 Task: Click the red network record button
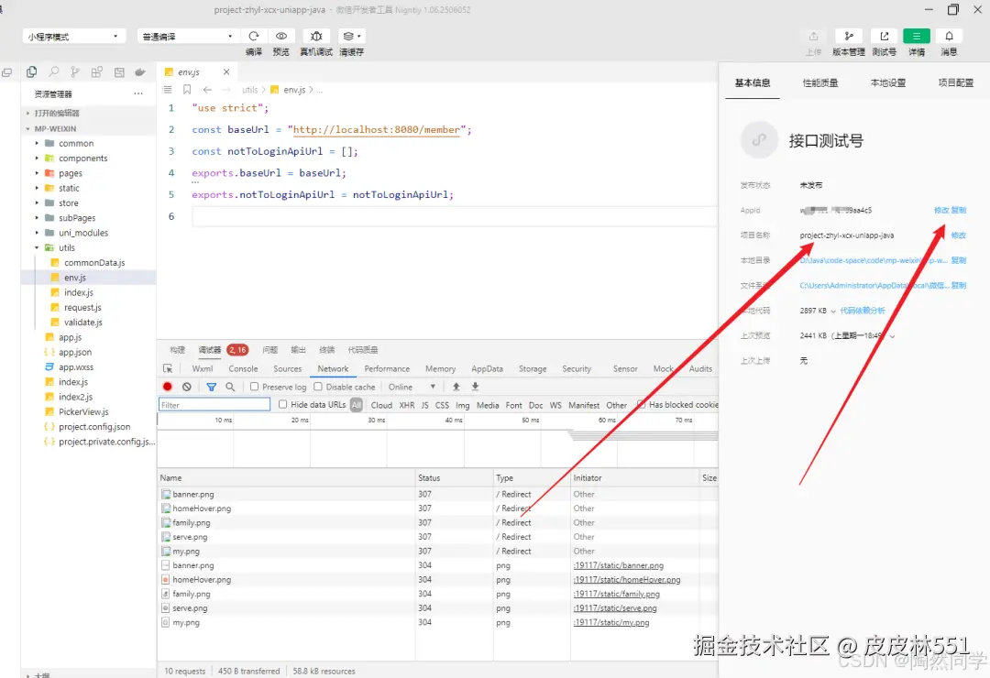[x=168, y=387]
